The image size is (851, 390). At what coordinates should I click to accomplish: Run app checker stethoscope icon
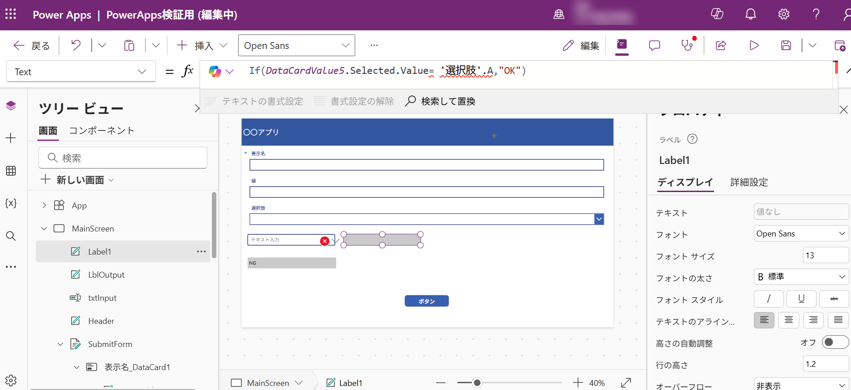pyautogui.click(x=687, y=45)
